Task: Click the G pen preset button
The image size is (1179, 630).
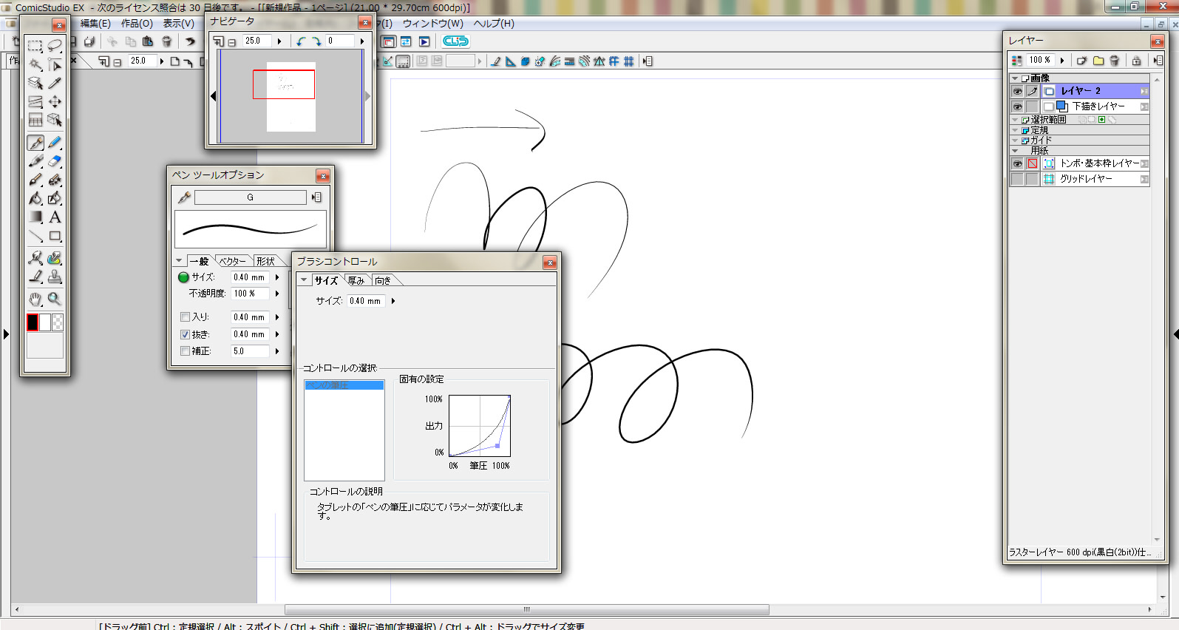Action: pyautogui.click(x=250, y=197)
